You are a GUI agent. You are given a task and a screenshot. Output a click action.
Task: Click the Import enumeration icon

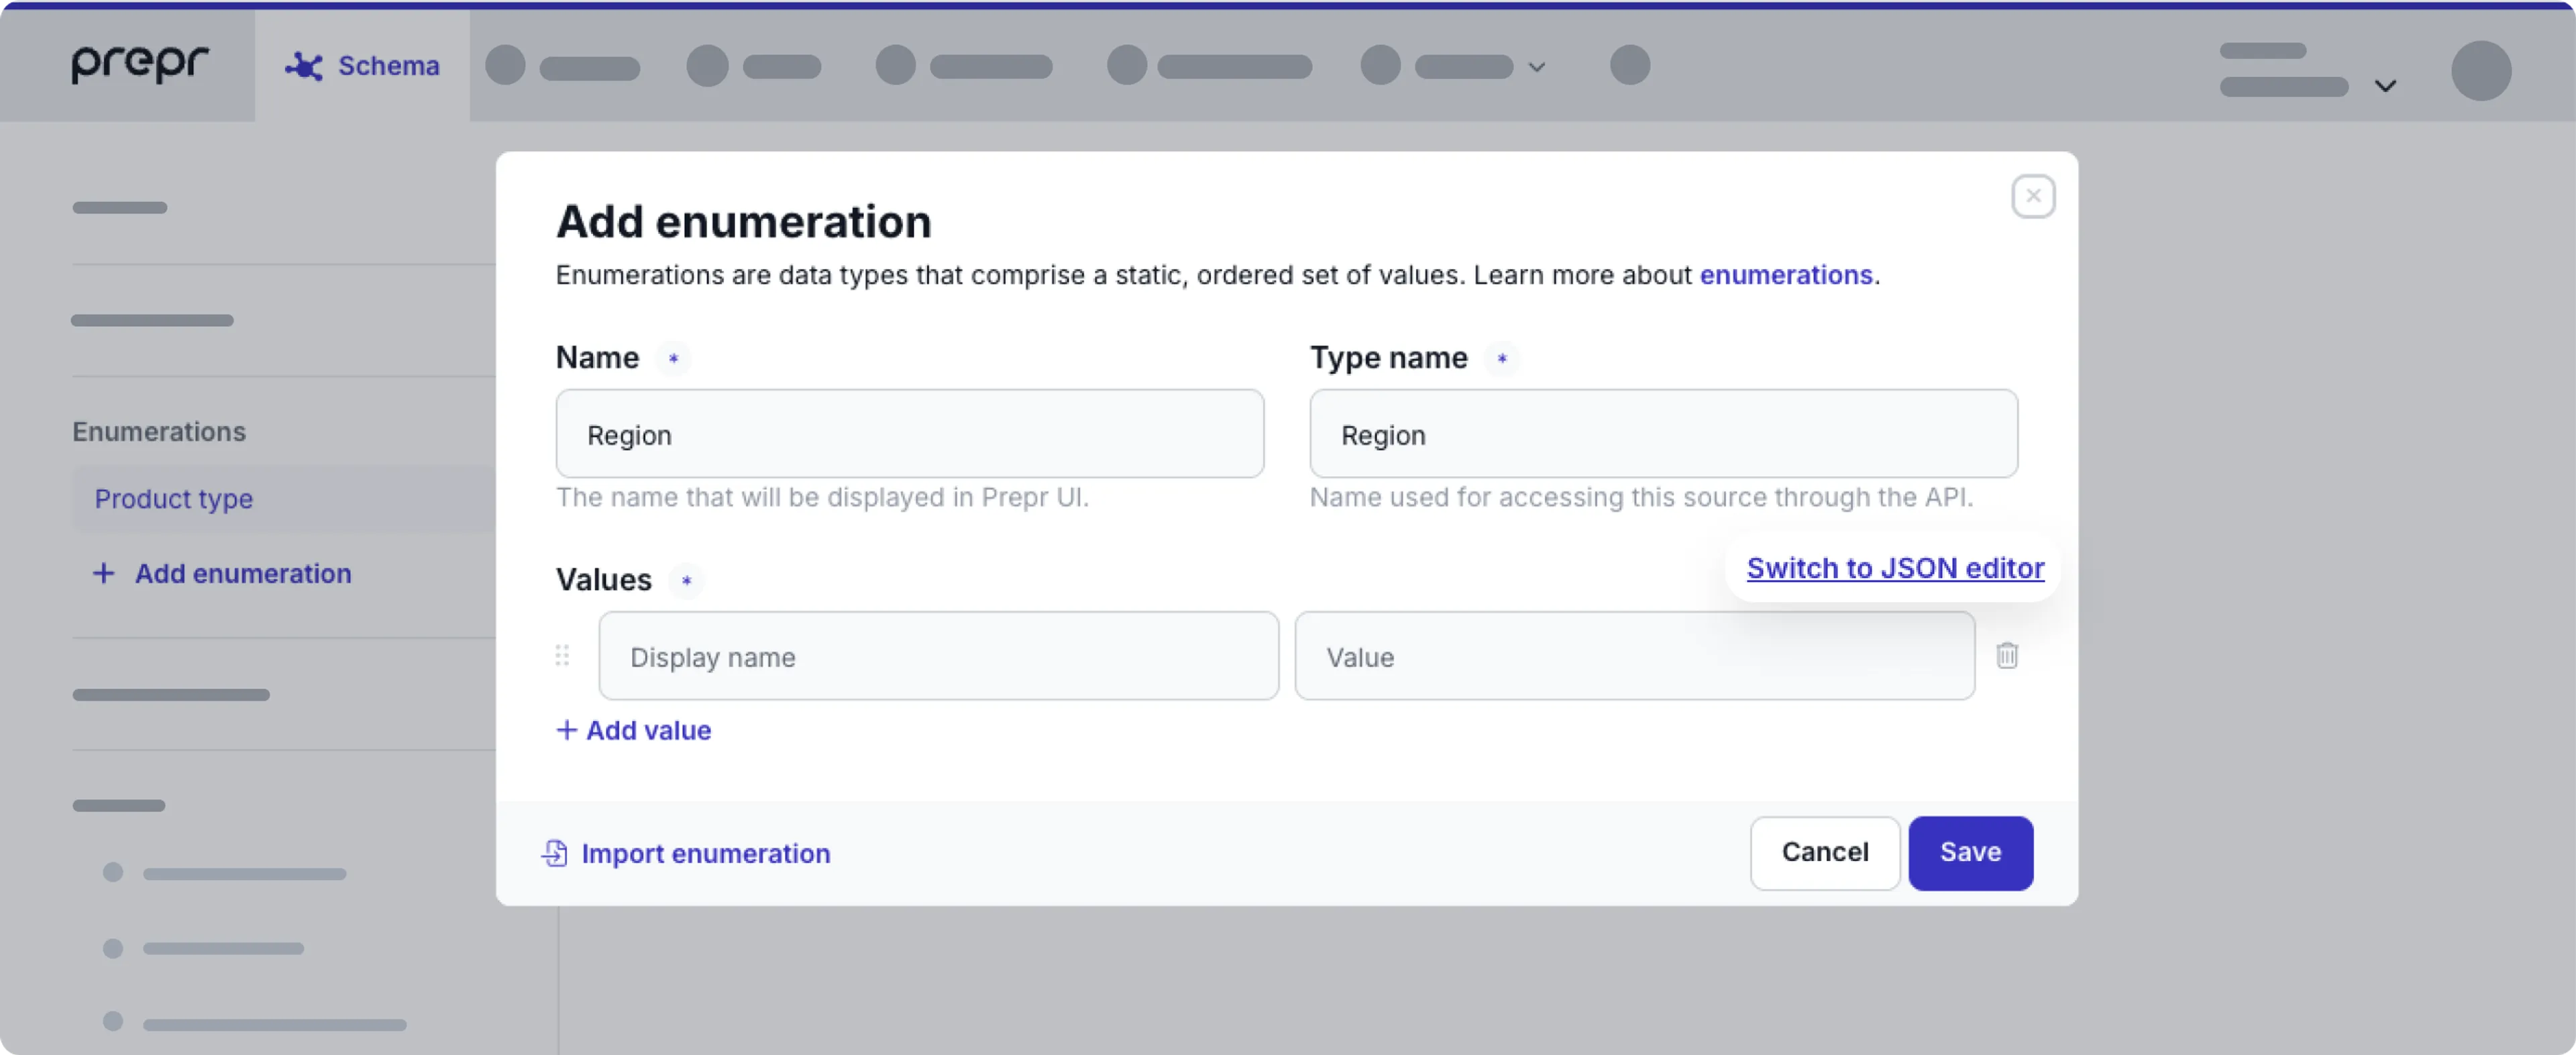point(555,853)
